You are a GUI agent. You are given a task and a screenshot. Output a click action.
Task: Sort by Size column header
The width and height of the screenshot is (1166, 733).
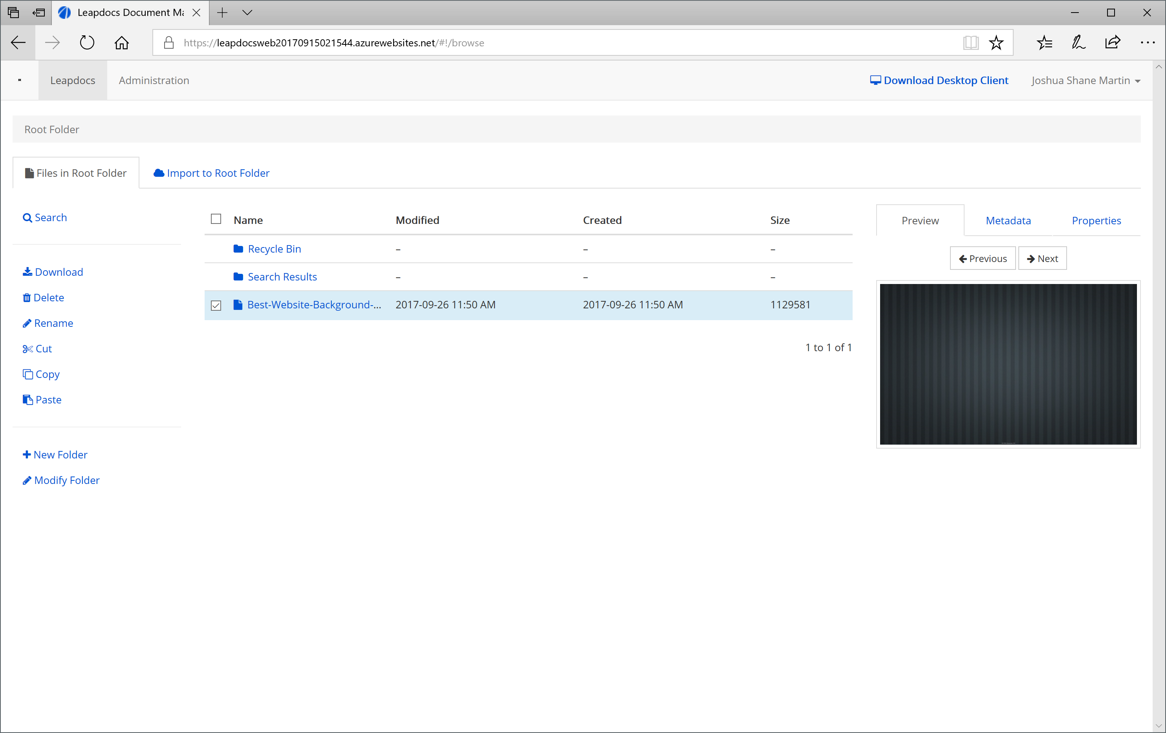(x=780, y=220)
